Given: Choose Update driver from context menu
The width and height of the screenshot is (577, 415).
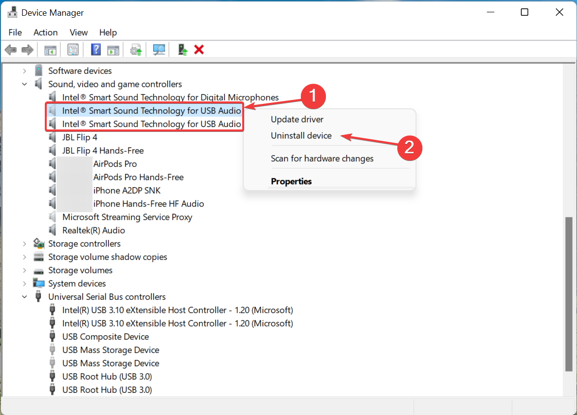Looking at the screenshot, I should 297,119.
